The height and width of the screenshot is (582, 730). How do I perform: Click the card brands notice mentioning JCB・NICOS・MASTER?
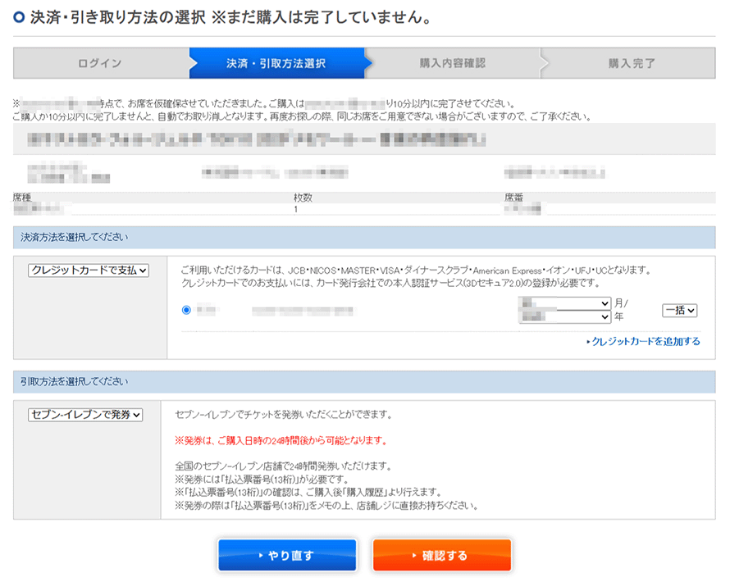pyautogui.click(x=416, y=271)
